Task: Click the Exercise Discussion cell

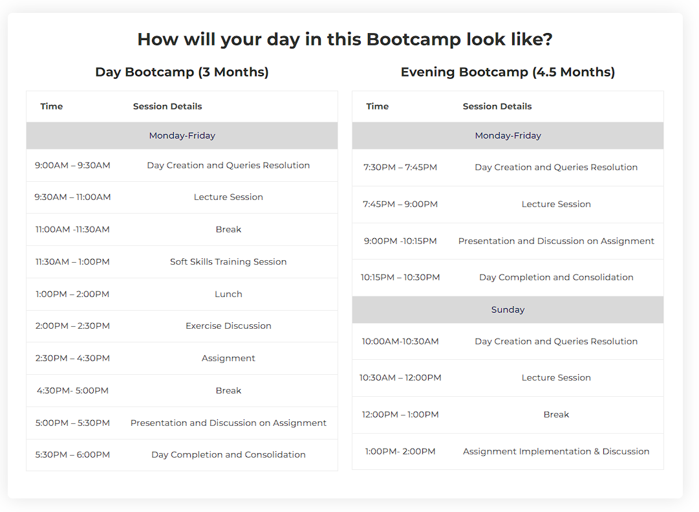Action: point(228,326)
